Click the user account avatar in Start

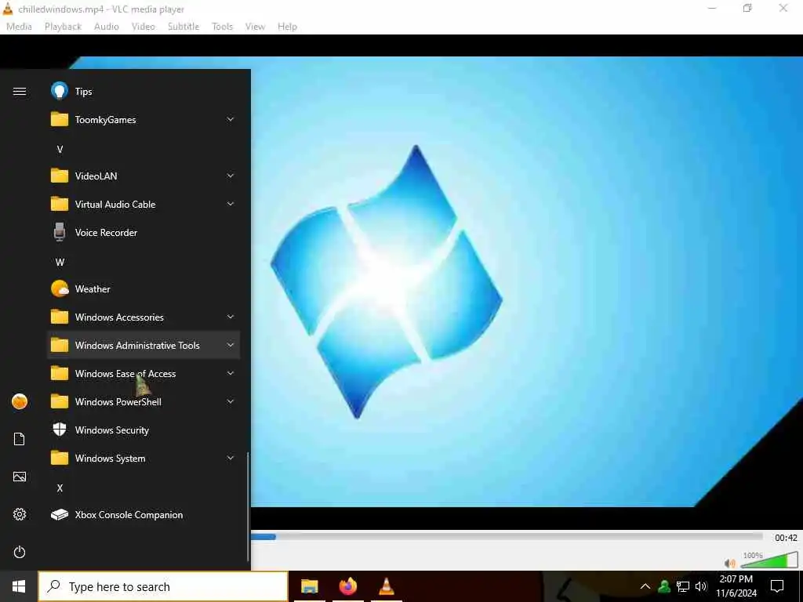click(20, 401)
